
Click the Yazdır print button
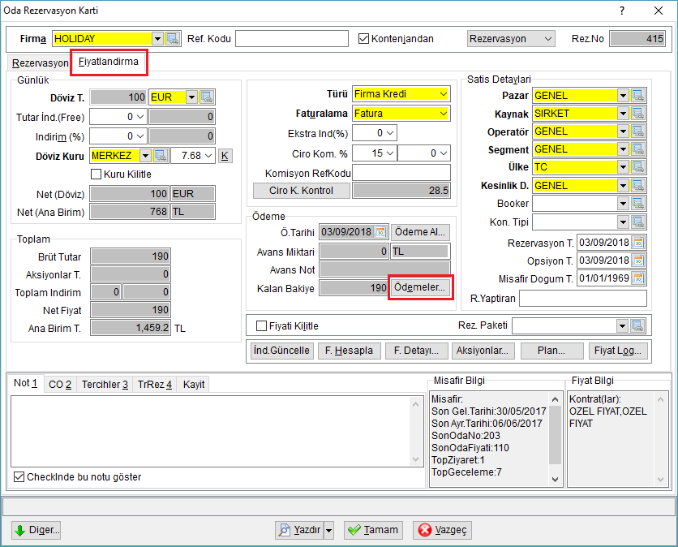(x=299, y=530)
